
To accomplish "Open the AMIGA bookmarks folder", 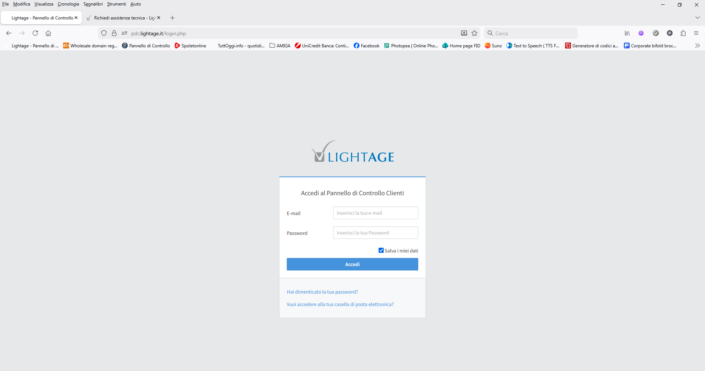I will (280, 46).
